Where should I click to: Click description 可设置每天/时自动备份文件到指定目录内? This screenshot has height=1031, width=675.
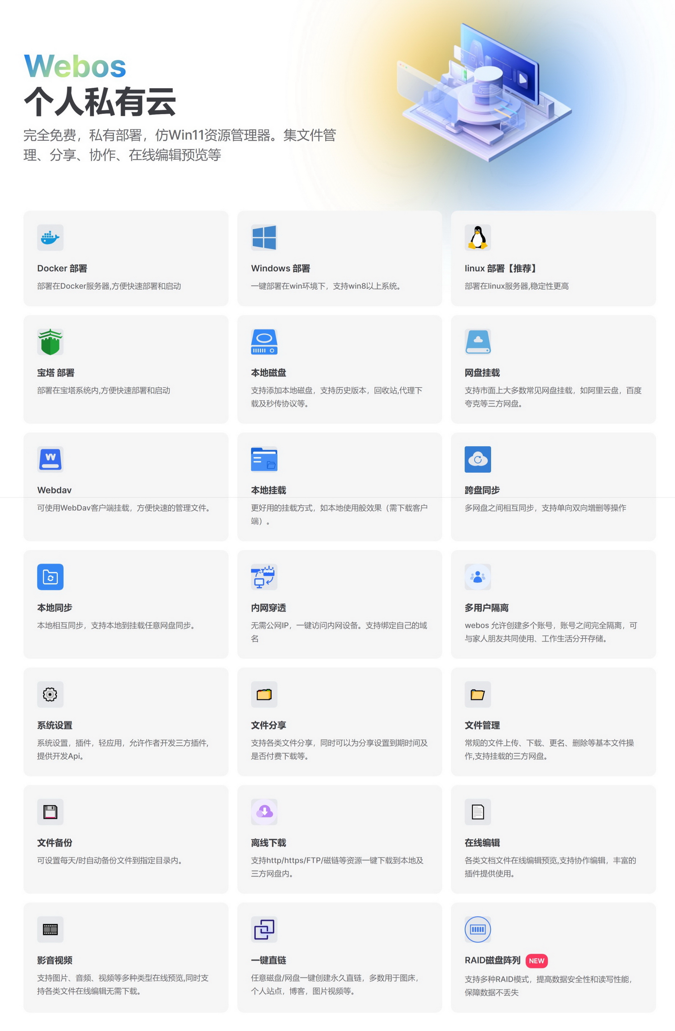click(111, 861)
